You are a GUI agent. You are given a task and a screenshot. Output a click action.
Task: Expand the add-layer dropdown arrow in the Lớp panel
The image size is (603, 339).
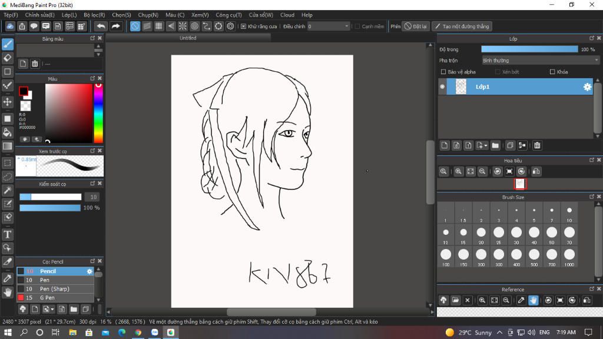point(486,145)
